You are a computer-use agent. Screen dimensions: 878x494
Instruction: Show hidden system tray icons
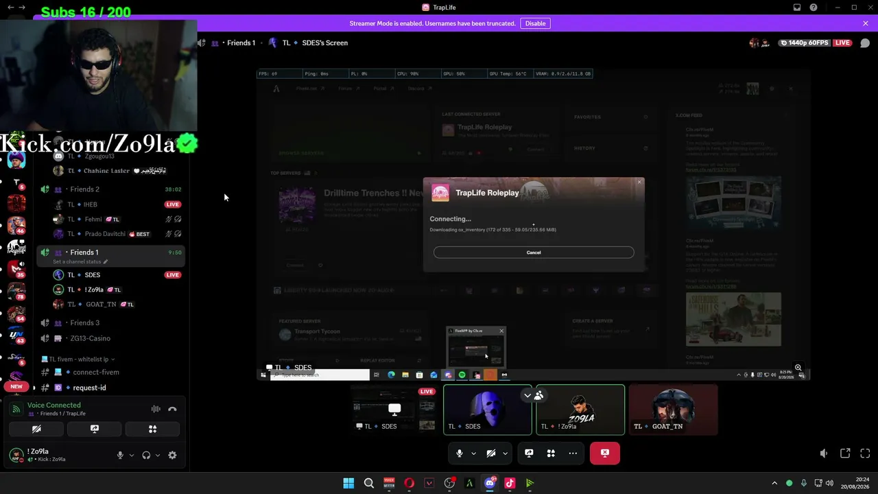(774, 483)
